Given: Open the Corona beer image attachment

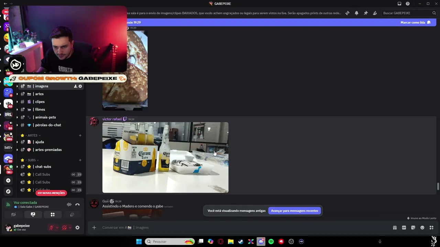Looking at the screenshot, I should pos(165,157).
